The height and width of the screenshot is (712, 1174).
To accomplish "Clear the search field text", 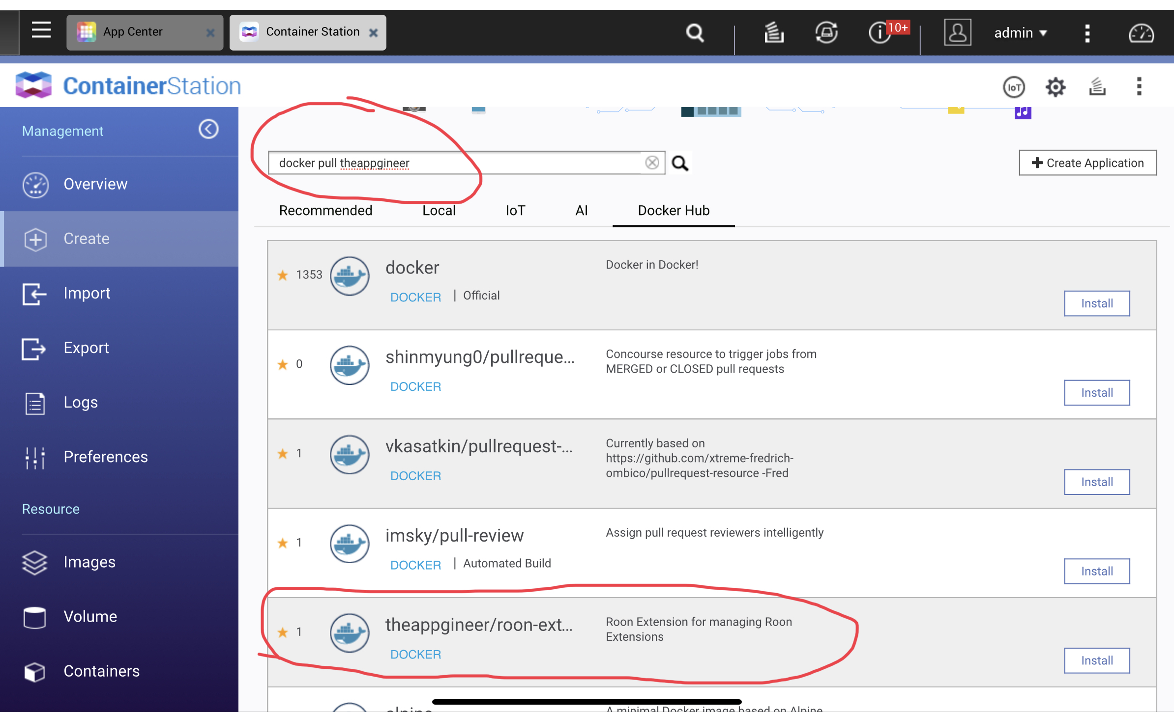I will (x=652, y=163).
